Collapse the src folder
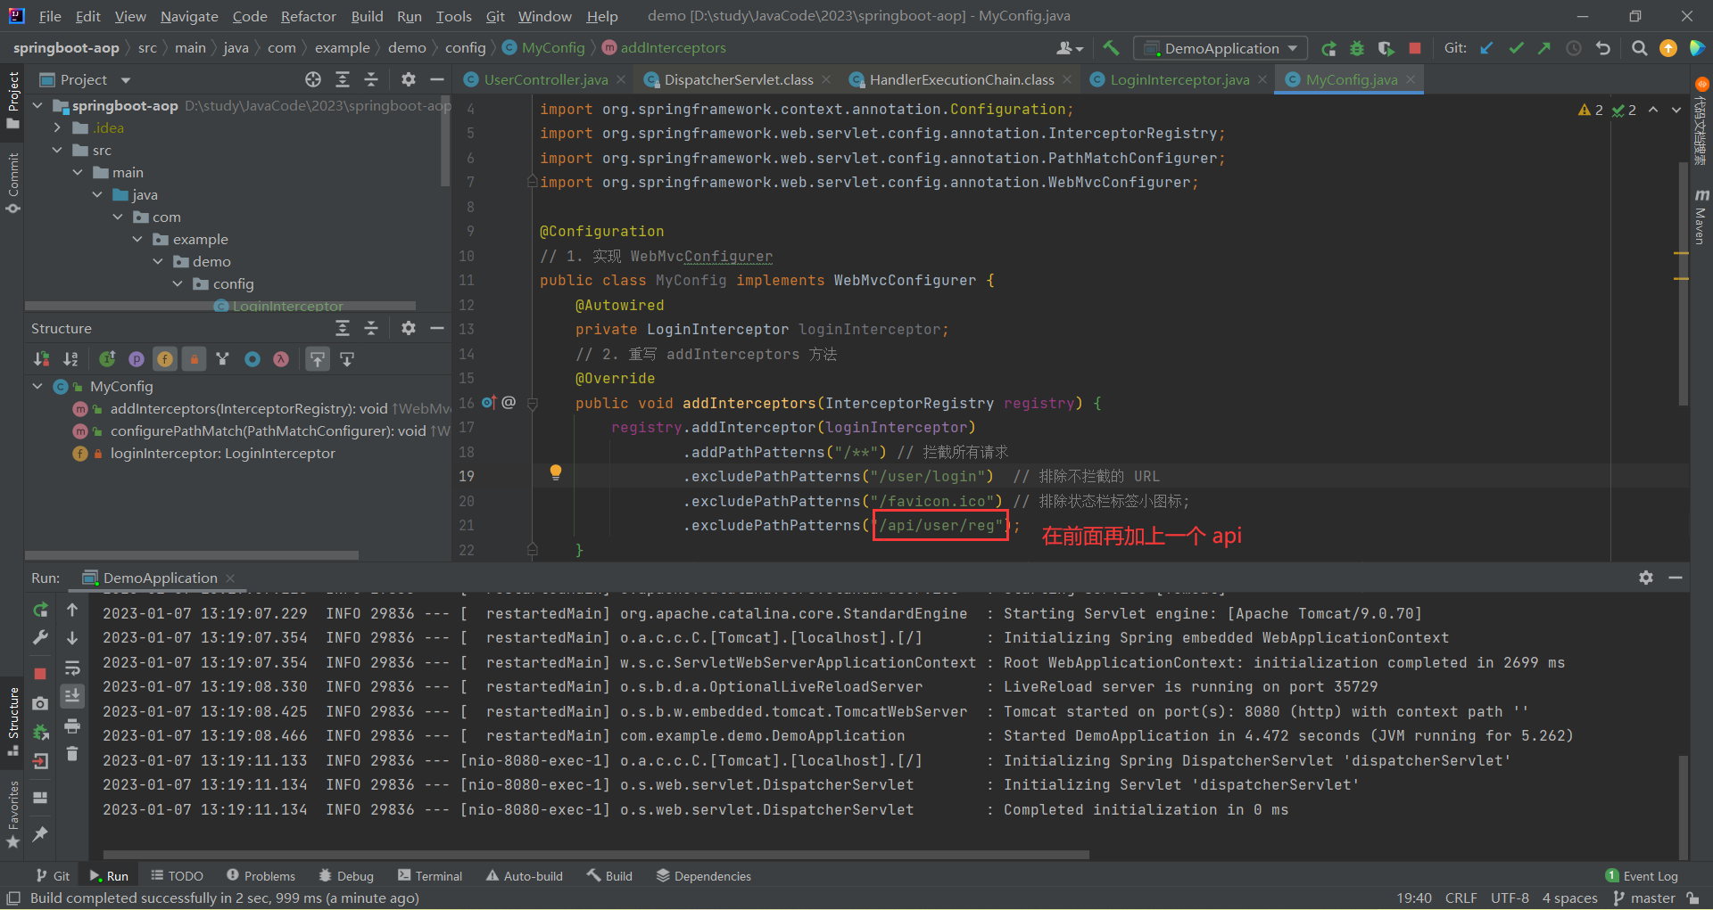This screenshot has width=1713, height=910. pos(58,150)
